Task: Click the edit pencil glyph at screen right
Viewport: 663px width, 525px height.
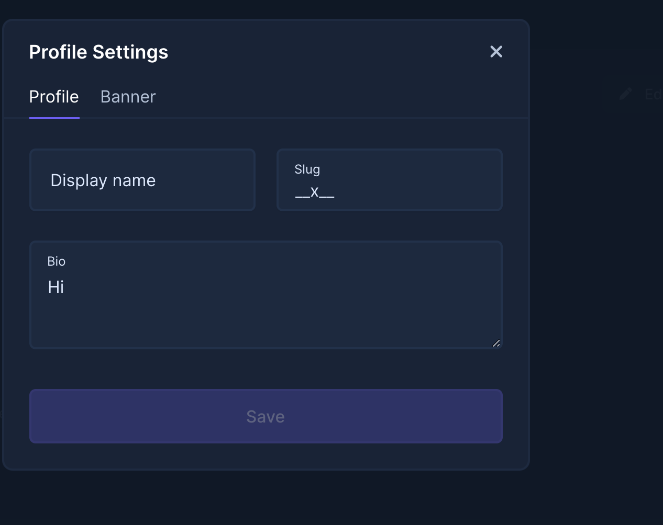Action: pos(625,94)
